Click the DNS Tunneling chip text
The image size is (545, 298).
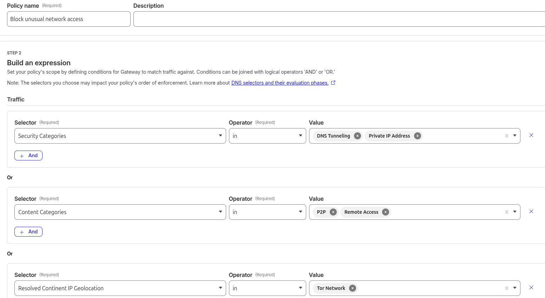click(334, 136)
